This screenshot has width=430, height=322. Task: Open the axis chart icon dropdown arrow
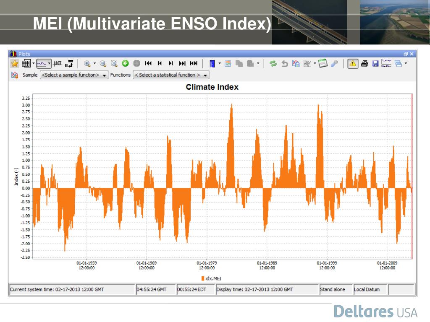(315, 64)
